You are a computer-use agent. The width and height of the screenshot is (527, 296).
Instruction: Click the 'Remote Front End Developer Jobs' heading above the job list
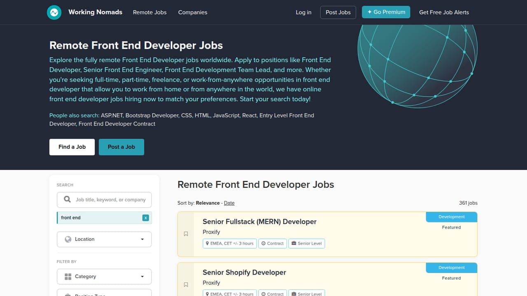[256, 185]
